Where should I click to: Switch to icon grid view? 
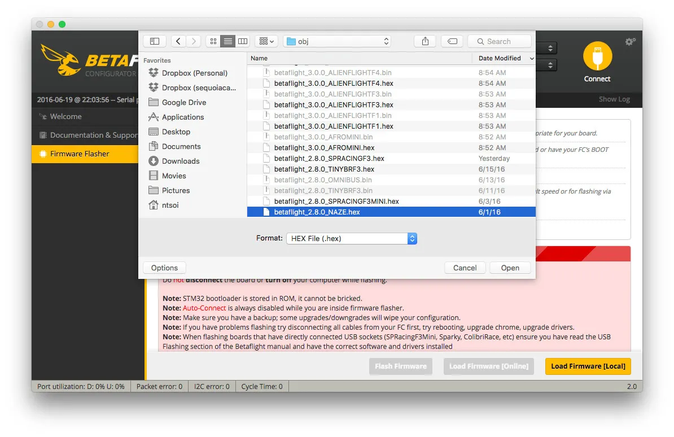[213, 41]
